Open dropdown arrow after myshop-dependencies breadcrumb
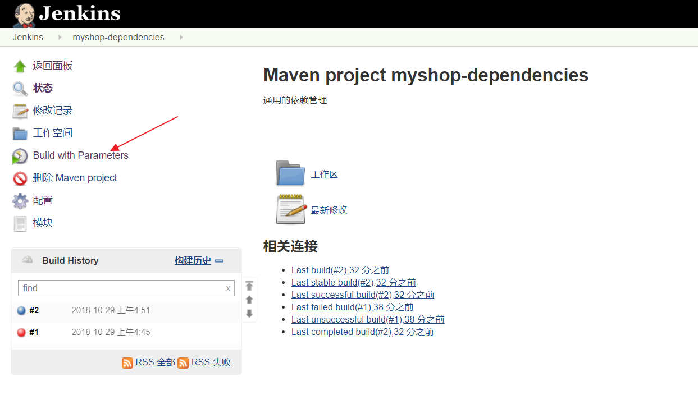 181,38
